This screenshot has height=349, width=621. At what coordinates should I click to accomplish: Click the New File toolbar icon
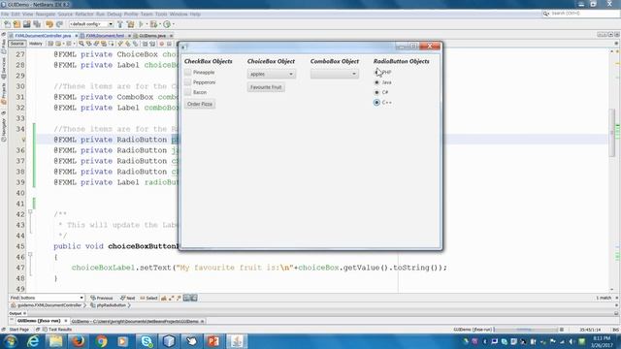click(8, 24)
